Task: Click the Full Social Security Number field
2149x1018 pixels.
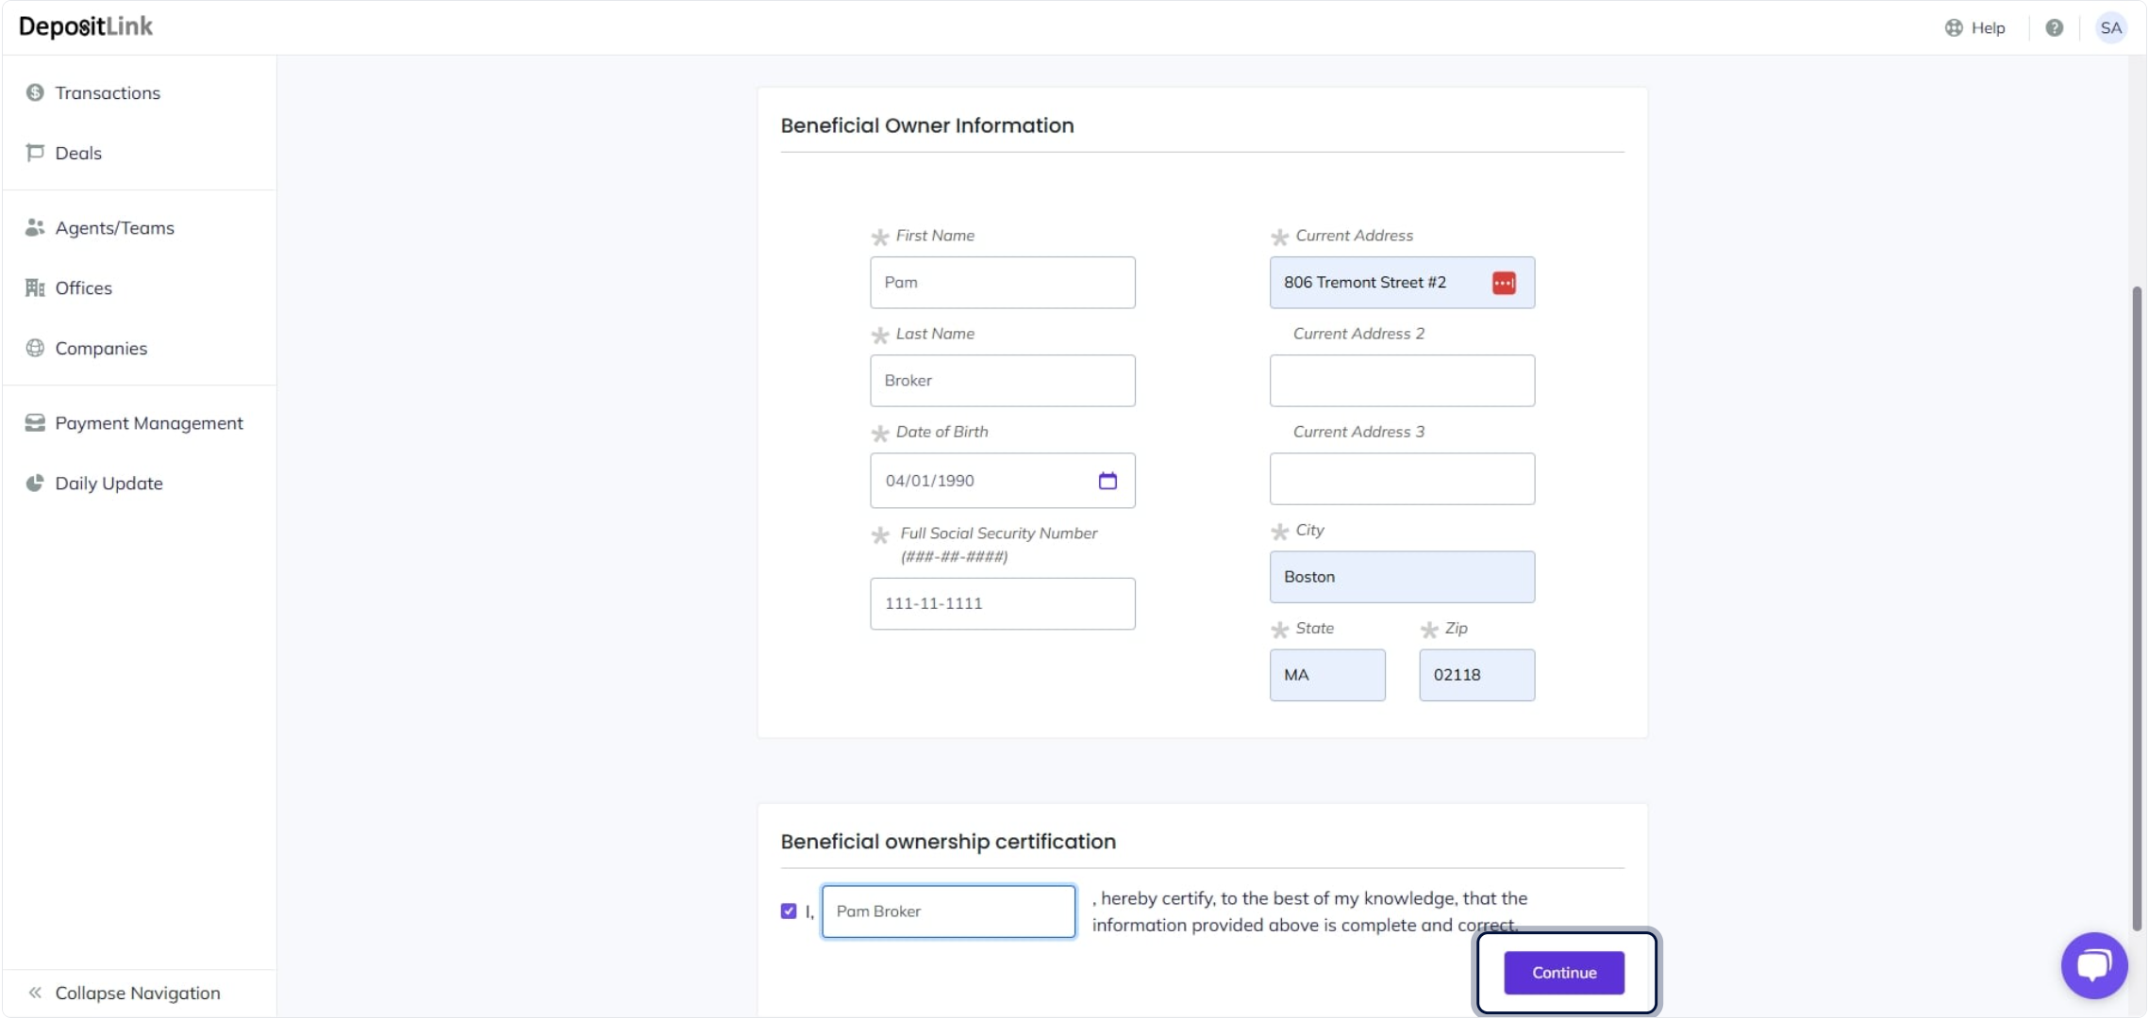Action: pos(1002,603)
